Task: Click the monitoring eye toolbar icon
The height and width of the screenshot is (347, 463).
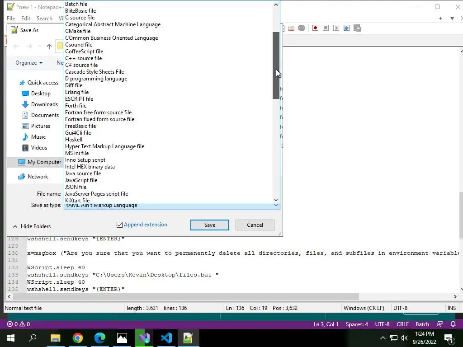Action: (x=302, y=28)
